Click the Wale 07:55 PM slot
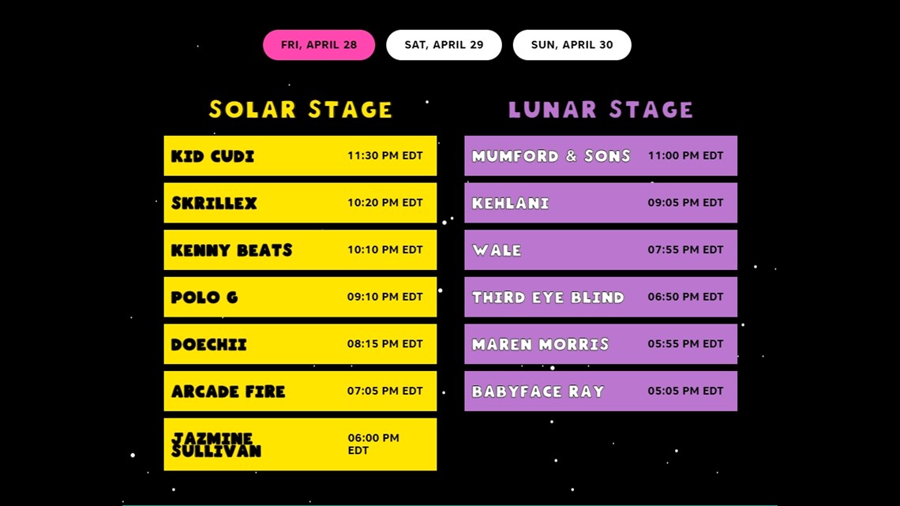The image size is (900, 506). tap(601, 249)
